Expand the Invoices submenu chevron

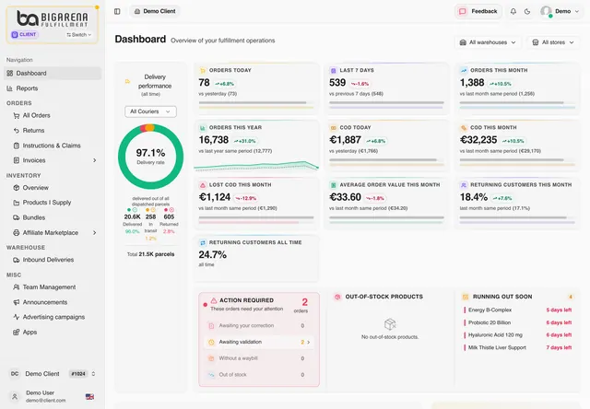pyautogui.click(x=95, y=160)
